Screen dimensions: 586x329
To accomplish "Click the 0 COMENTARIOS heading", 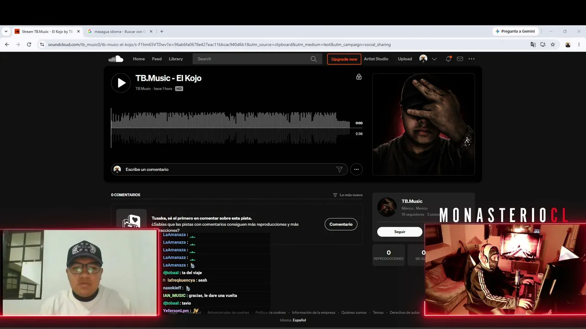I will pos(125,195).
